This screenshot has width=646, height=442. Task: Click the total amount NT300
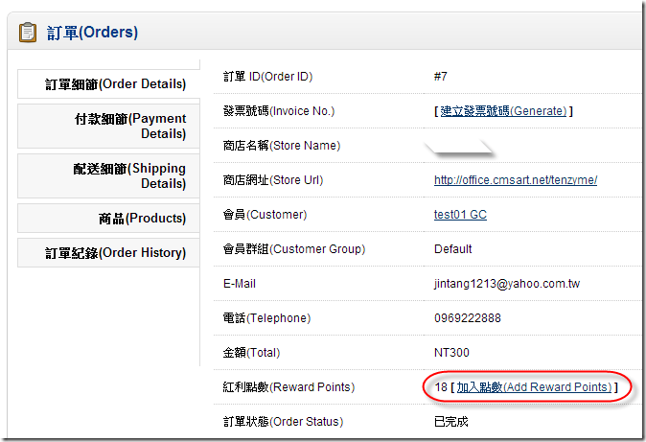click(x=451, y=353)
